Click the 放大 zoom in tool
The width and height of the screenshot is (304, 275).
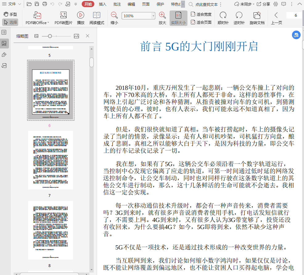162,18
